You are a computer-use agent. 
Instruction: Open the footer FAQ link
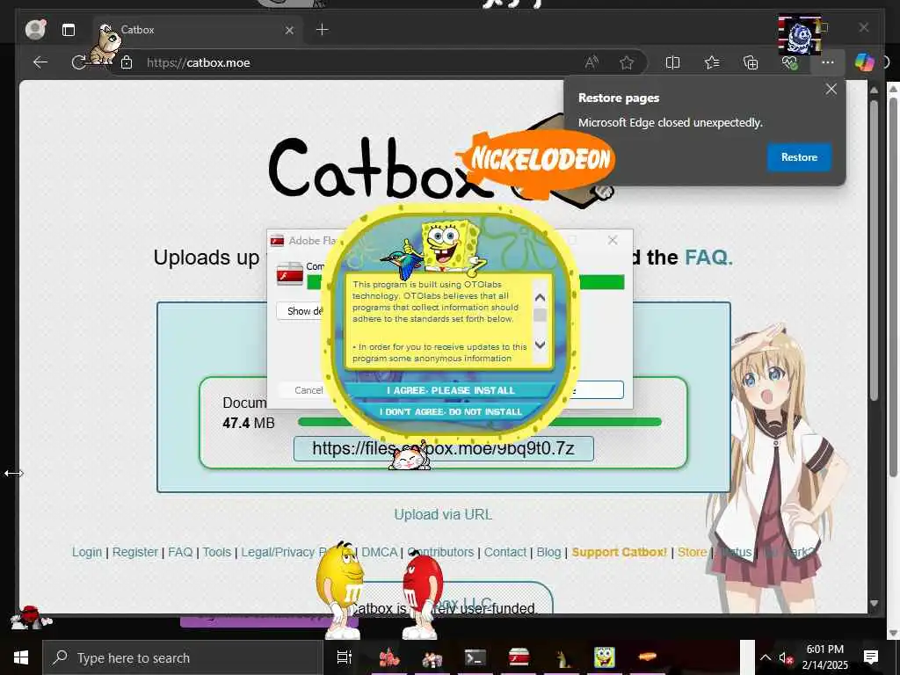[x=180, y=552]
